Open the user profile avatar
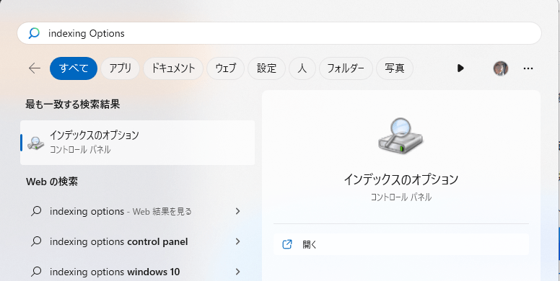 click(501, 68)
